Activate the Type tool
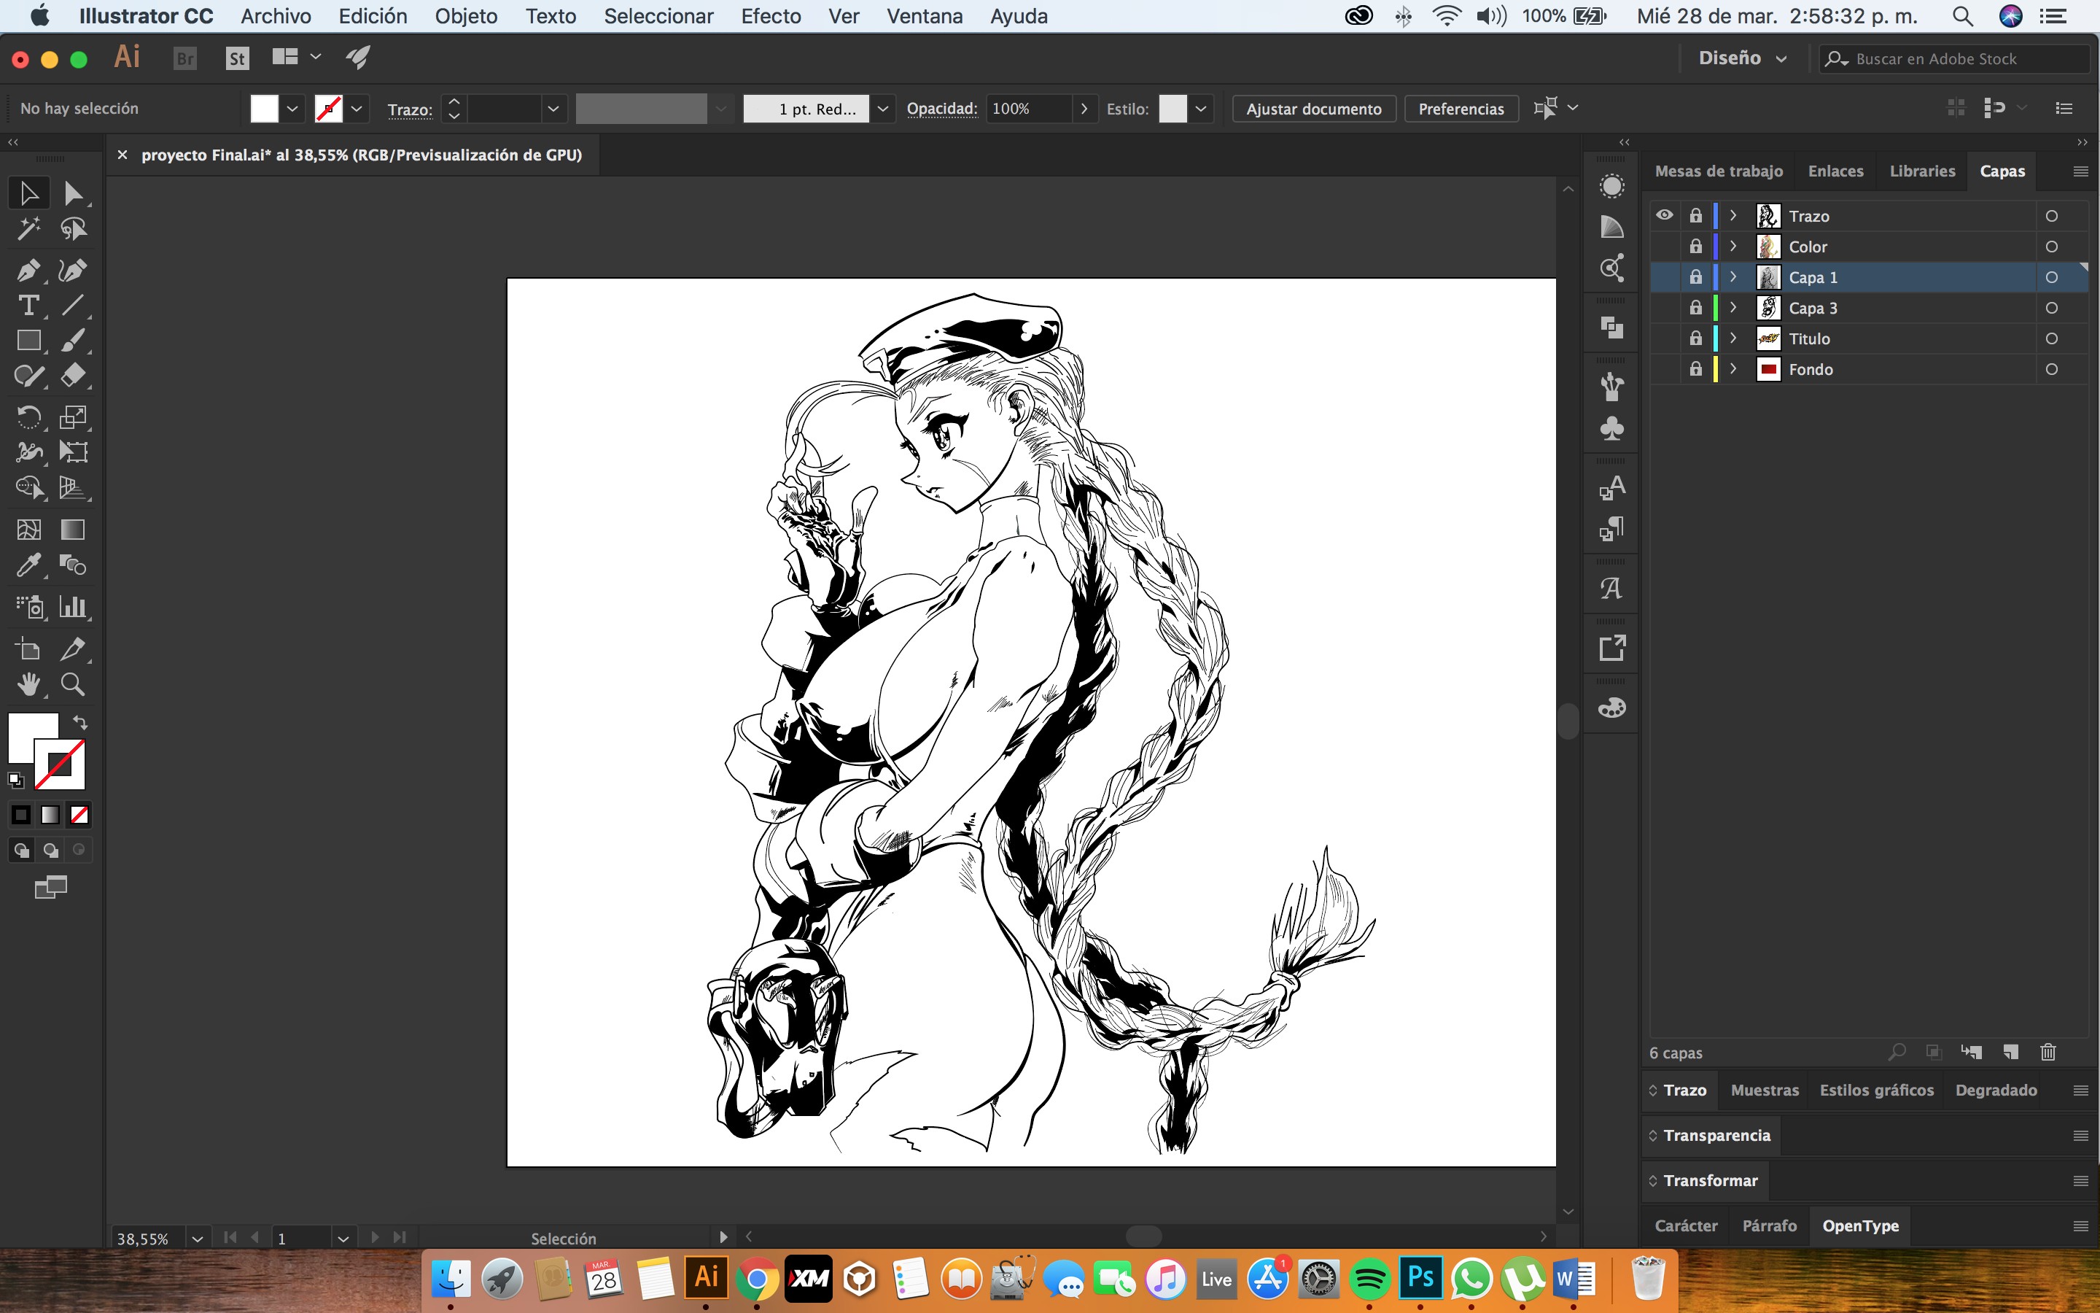The height and width of the screenshot is (1313, 2100). [x=28, y=306]
